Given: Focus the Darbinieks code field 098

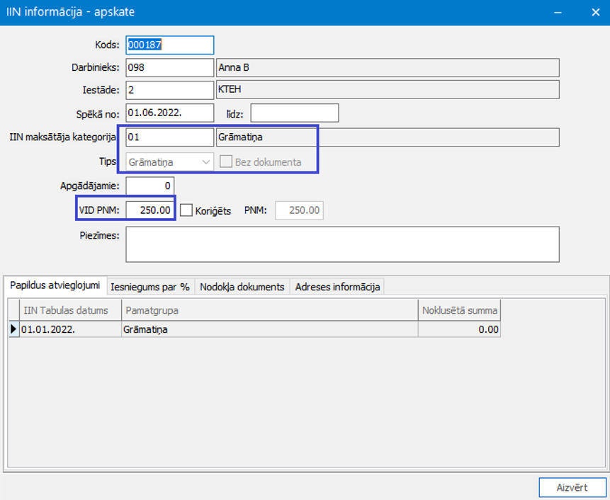Looking at the screenshot, I should click(169, 68).
